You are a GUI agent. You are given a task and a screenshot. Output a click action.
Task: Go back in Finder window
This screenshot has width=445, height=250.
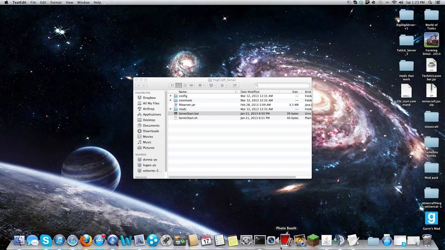pyautogui.click(x=138, y=85)
